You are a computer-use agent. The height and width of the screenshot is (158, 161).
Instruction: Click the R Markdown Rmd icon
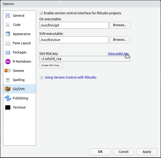(8, 62)
